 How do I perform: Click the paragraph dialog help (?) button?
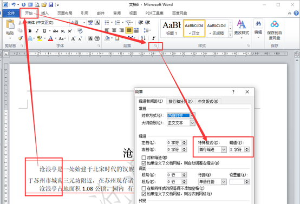point(233,92)
